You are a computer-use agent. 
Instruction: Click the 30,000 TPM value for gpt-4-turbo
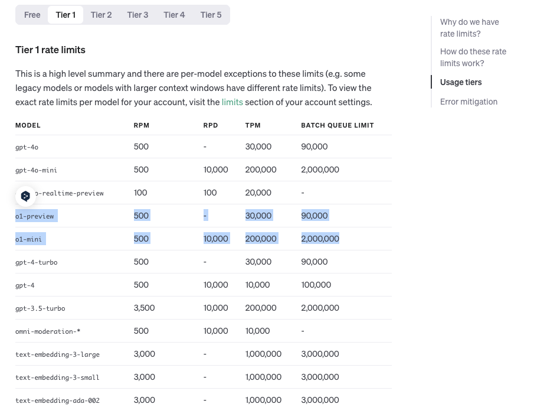pyautogui.click(x=258, y=262)
